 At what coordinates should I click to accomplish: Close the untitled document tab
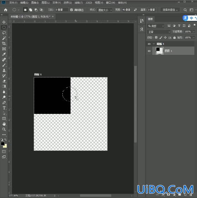click(53, 17)
